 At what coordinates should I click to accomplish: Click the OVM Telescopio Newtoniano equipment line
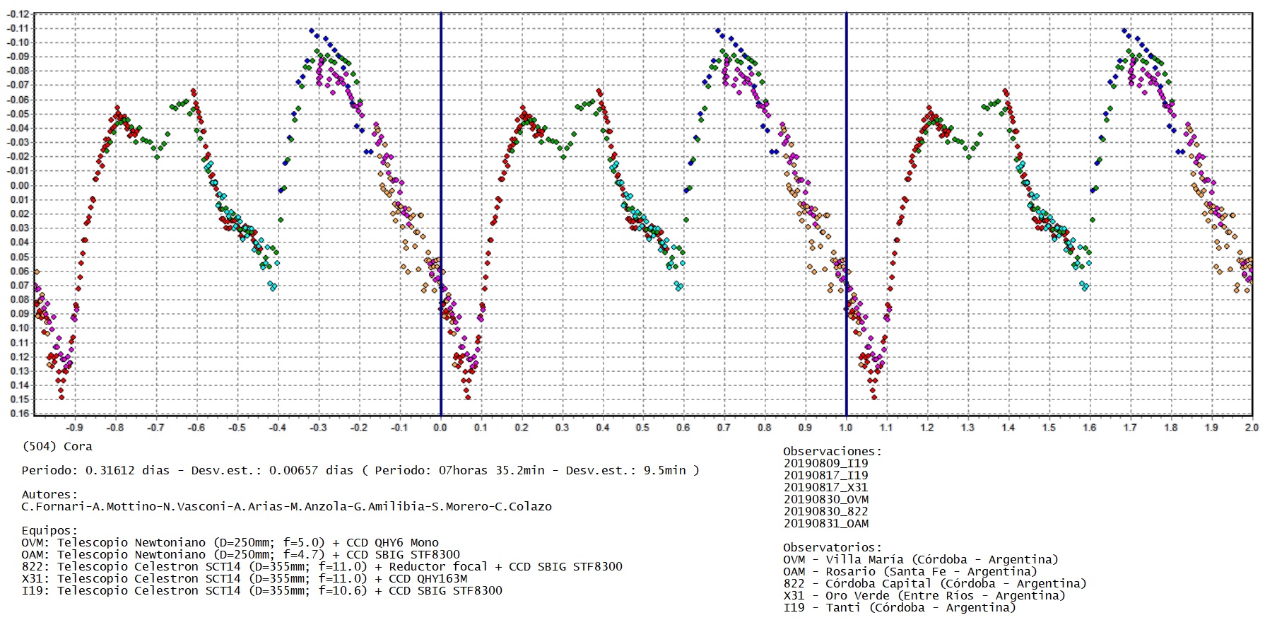click(230, 542)
